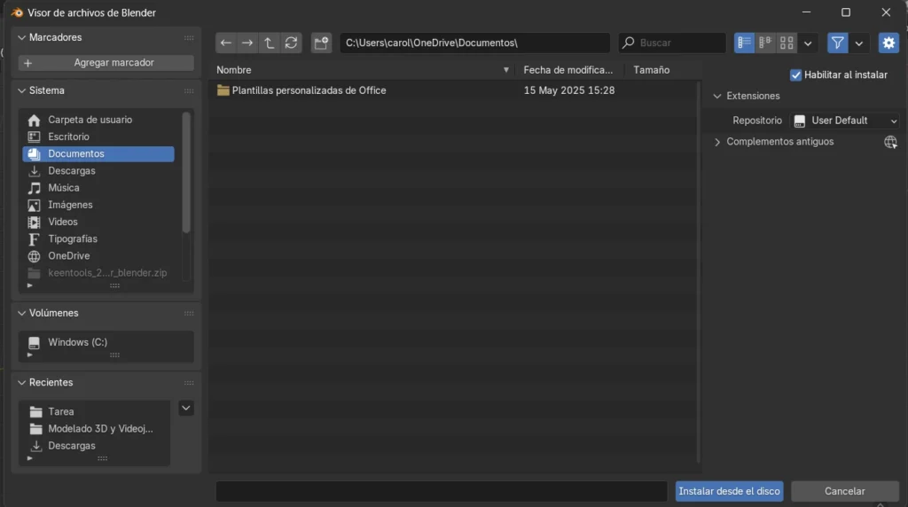The height and width of the screenshot is (507, 908).
Task: Click the Cancelar button
Action: (x=845, y=491)
